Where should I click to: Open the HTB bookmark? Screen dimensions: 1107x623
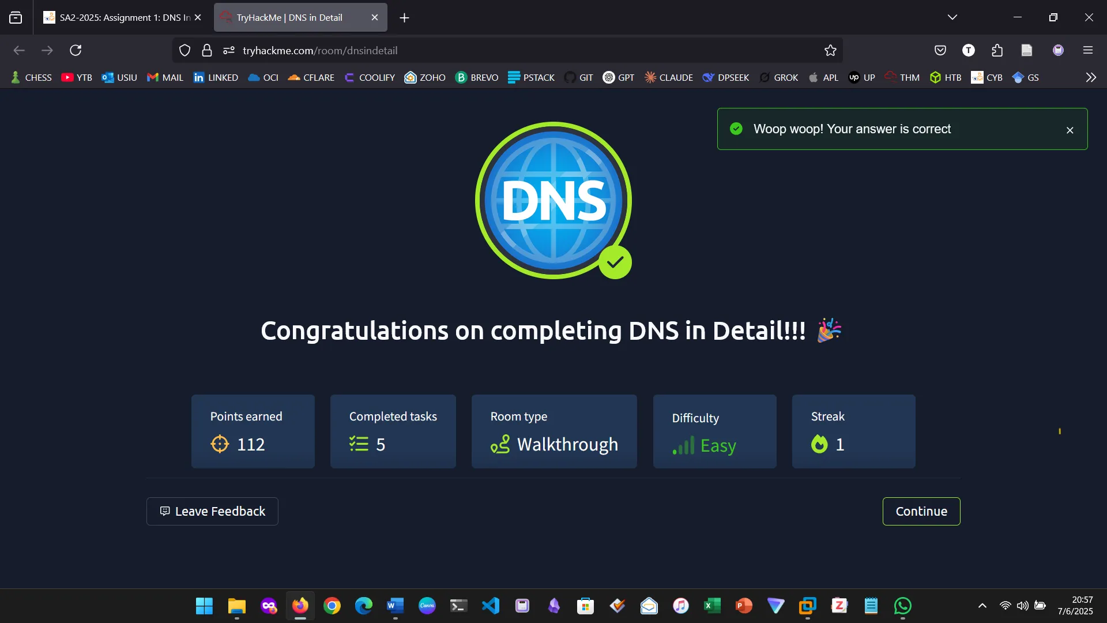coord(951,77)
